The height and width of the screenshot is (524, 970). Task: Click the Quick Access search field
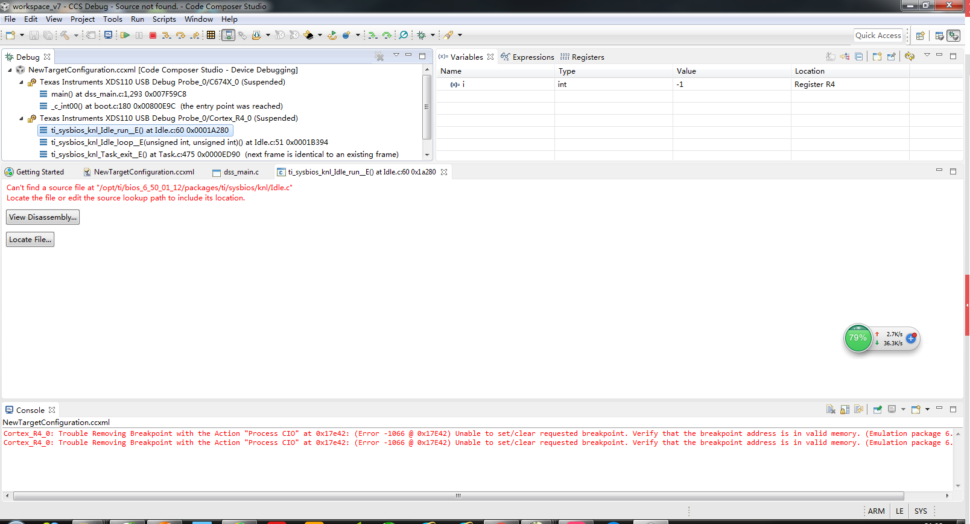click(878, 36)
